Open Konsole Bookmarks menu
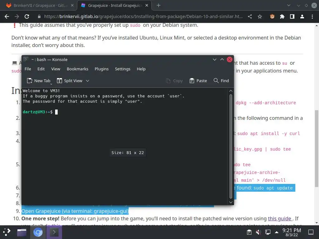This screenshot has height=239, width=319. [x=78, y=69]
